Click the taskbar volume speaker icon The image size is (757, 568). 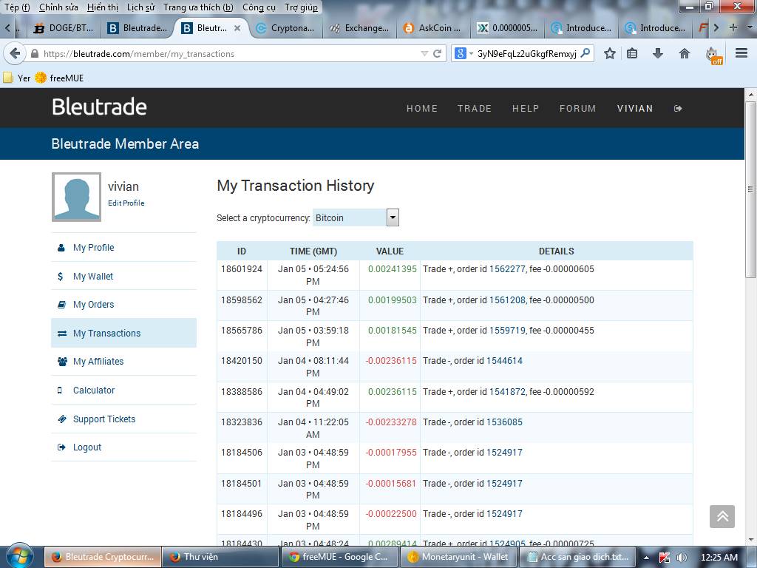click(682, 557)
